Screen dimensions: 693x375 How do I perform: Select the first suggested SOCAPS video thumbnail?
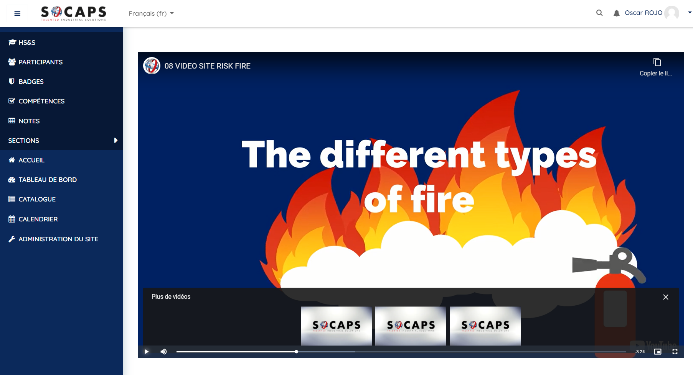pos(336,326)
